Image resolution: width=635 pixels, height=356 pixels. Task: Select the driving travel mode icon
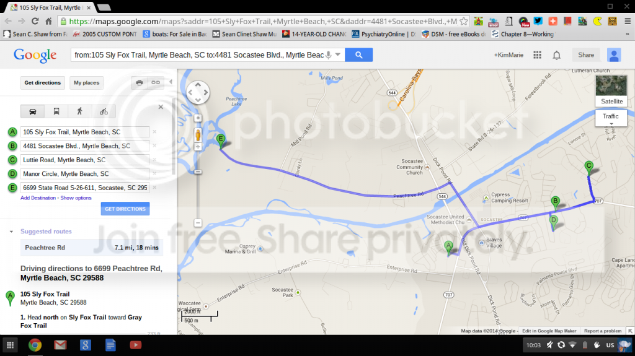point(33,111)
